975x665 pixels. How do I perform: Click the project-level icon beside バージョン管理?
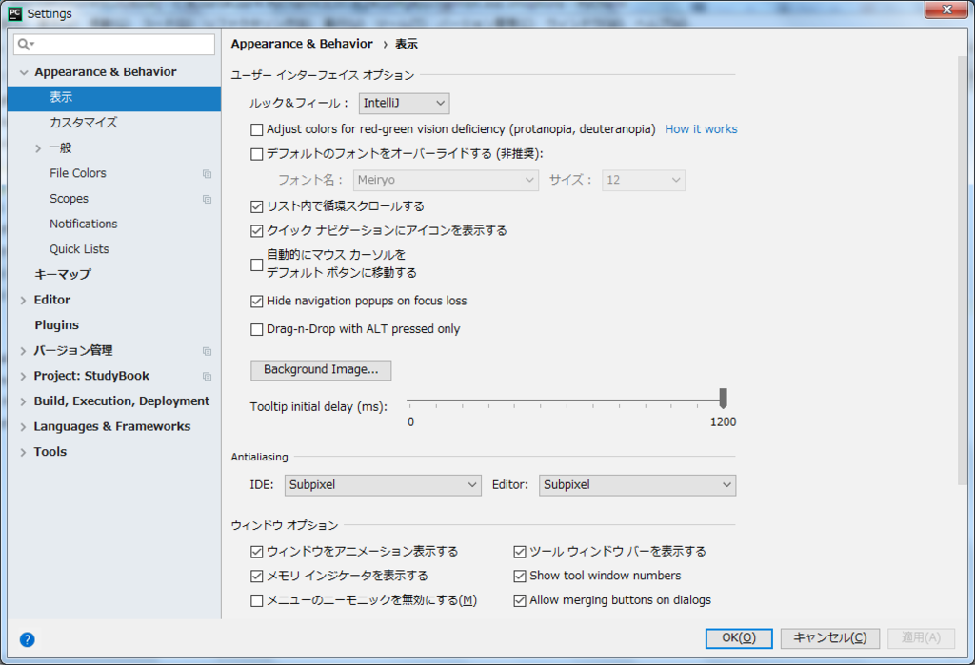coord(207,351)
